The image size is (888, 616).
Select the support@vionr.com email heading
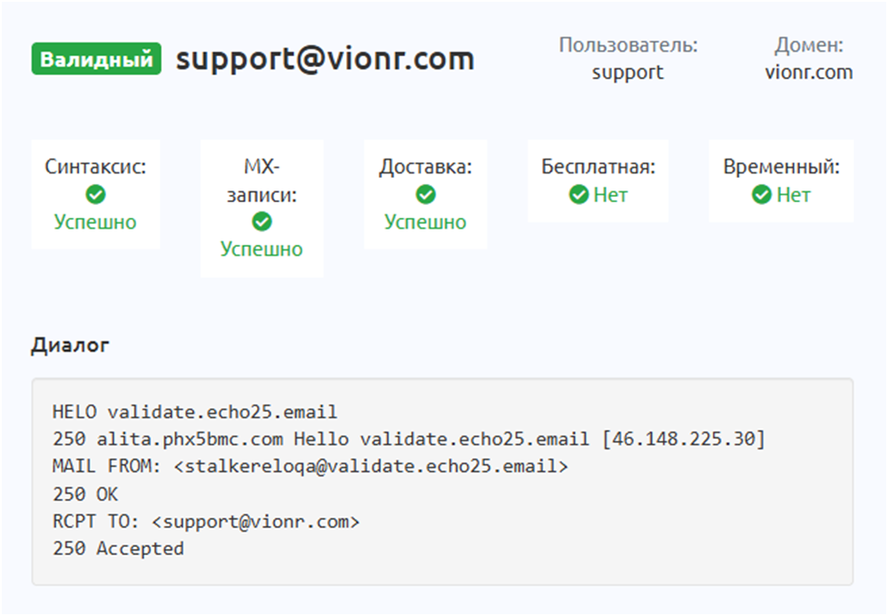(325, 59)
